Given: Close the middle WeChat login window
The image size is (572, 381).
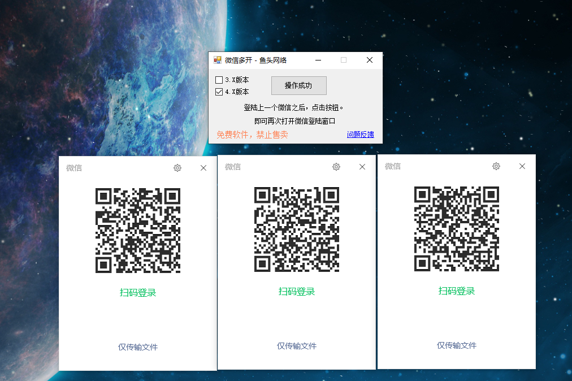Looking at the screenshot, I should coord(362,167).
